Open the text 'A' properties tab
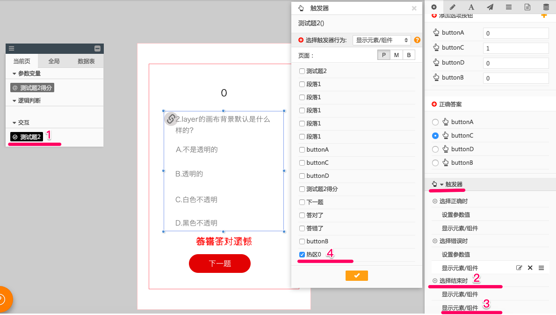This screenshot has height=315, width=556. [x=471, y=7]
